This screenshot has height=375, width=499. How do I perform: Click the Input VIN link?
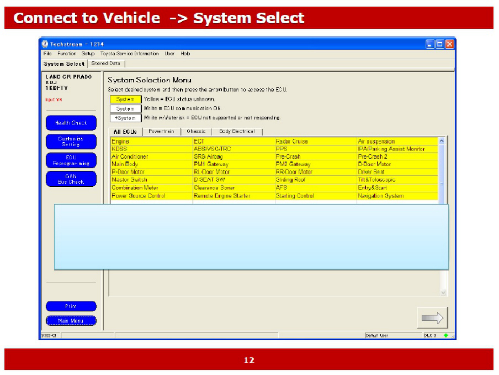click(54, 100)
